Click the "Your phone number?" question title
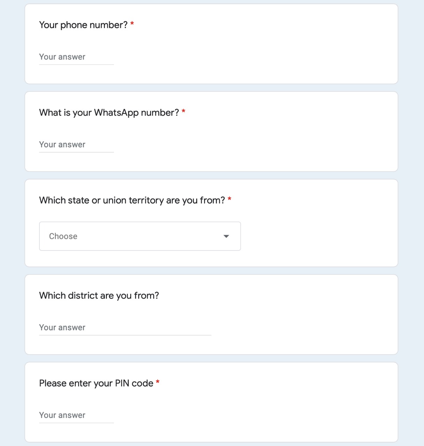This screenshot has width=424, height=446. click(x=83, y=25)
